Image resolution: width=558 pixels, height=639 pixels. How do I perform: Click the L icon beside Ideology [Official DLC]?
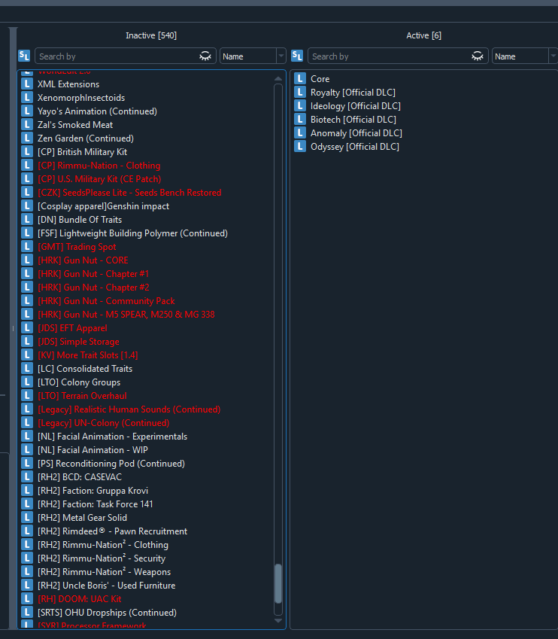coord(300,105)
